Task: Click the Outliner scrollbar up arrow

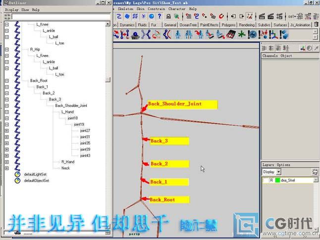Action: pos(108,24)
